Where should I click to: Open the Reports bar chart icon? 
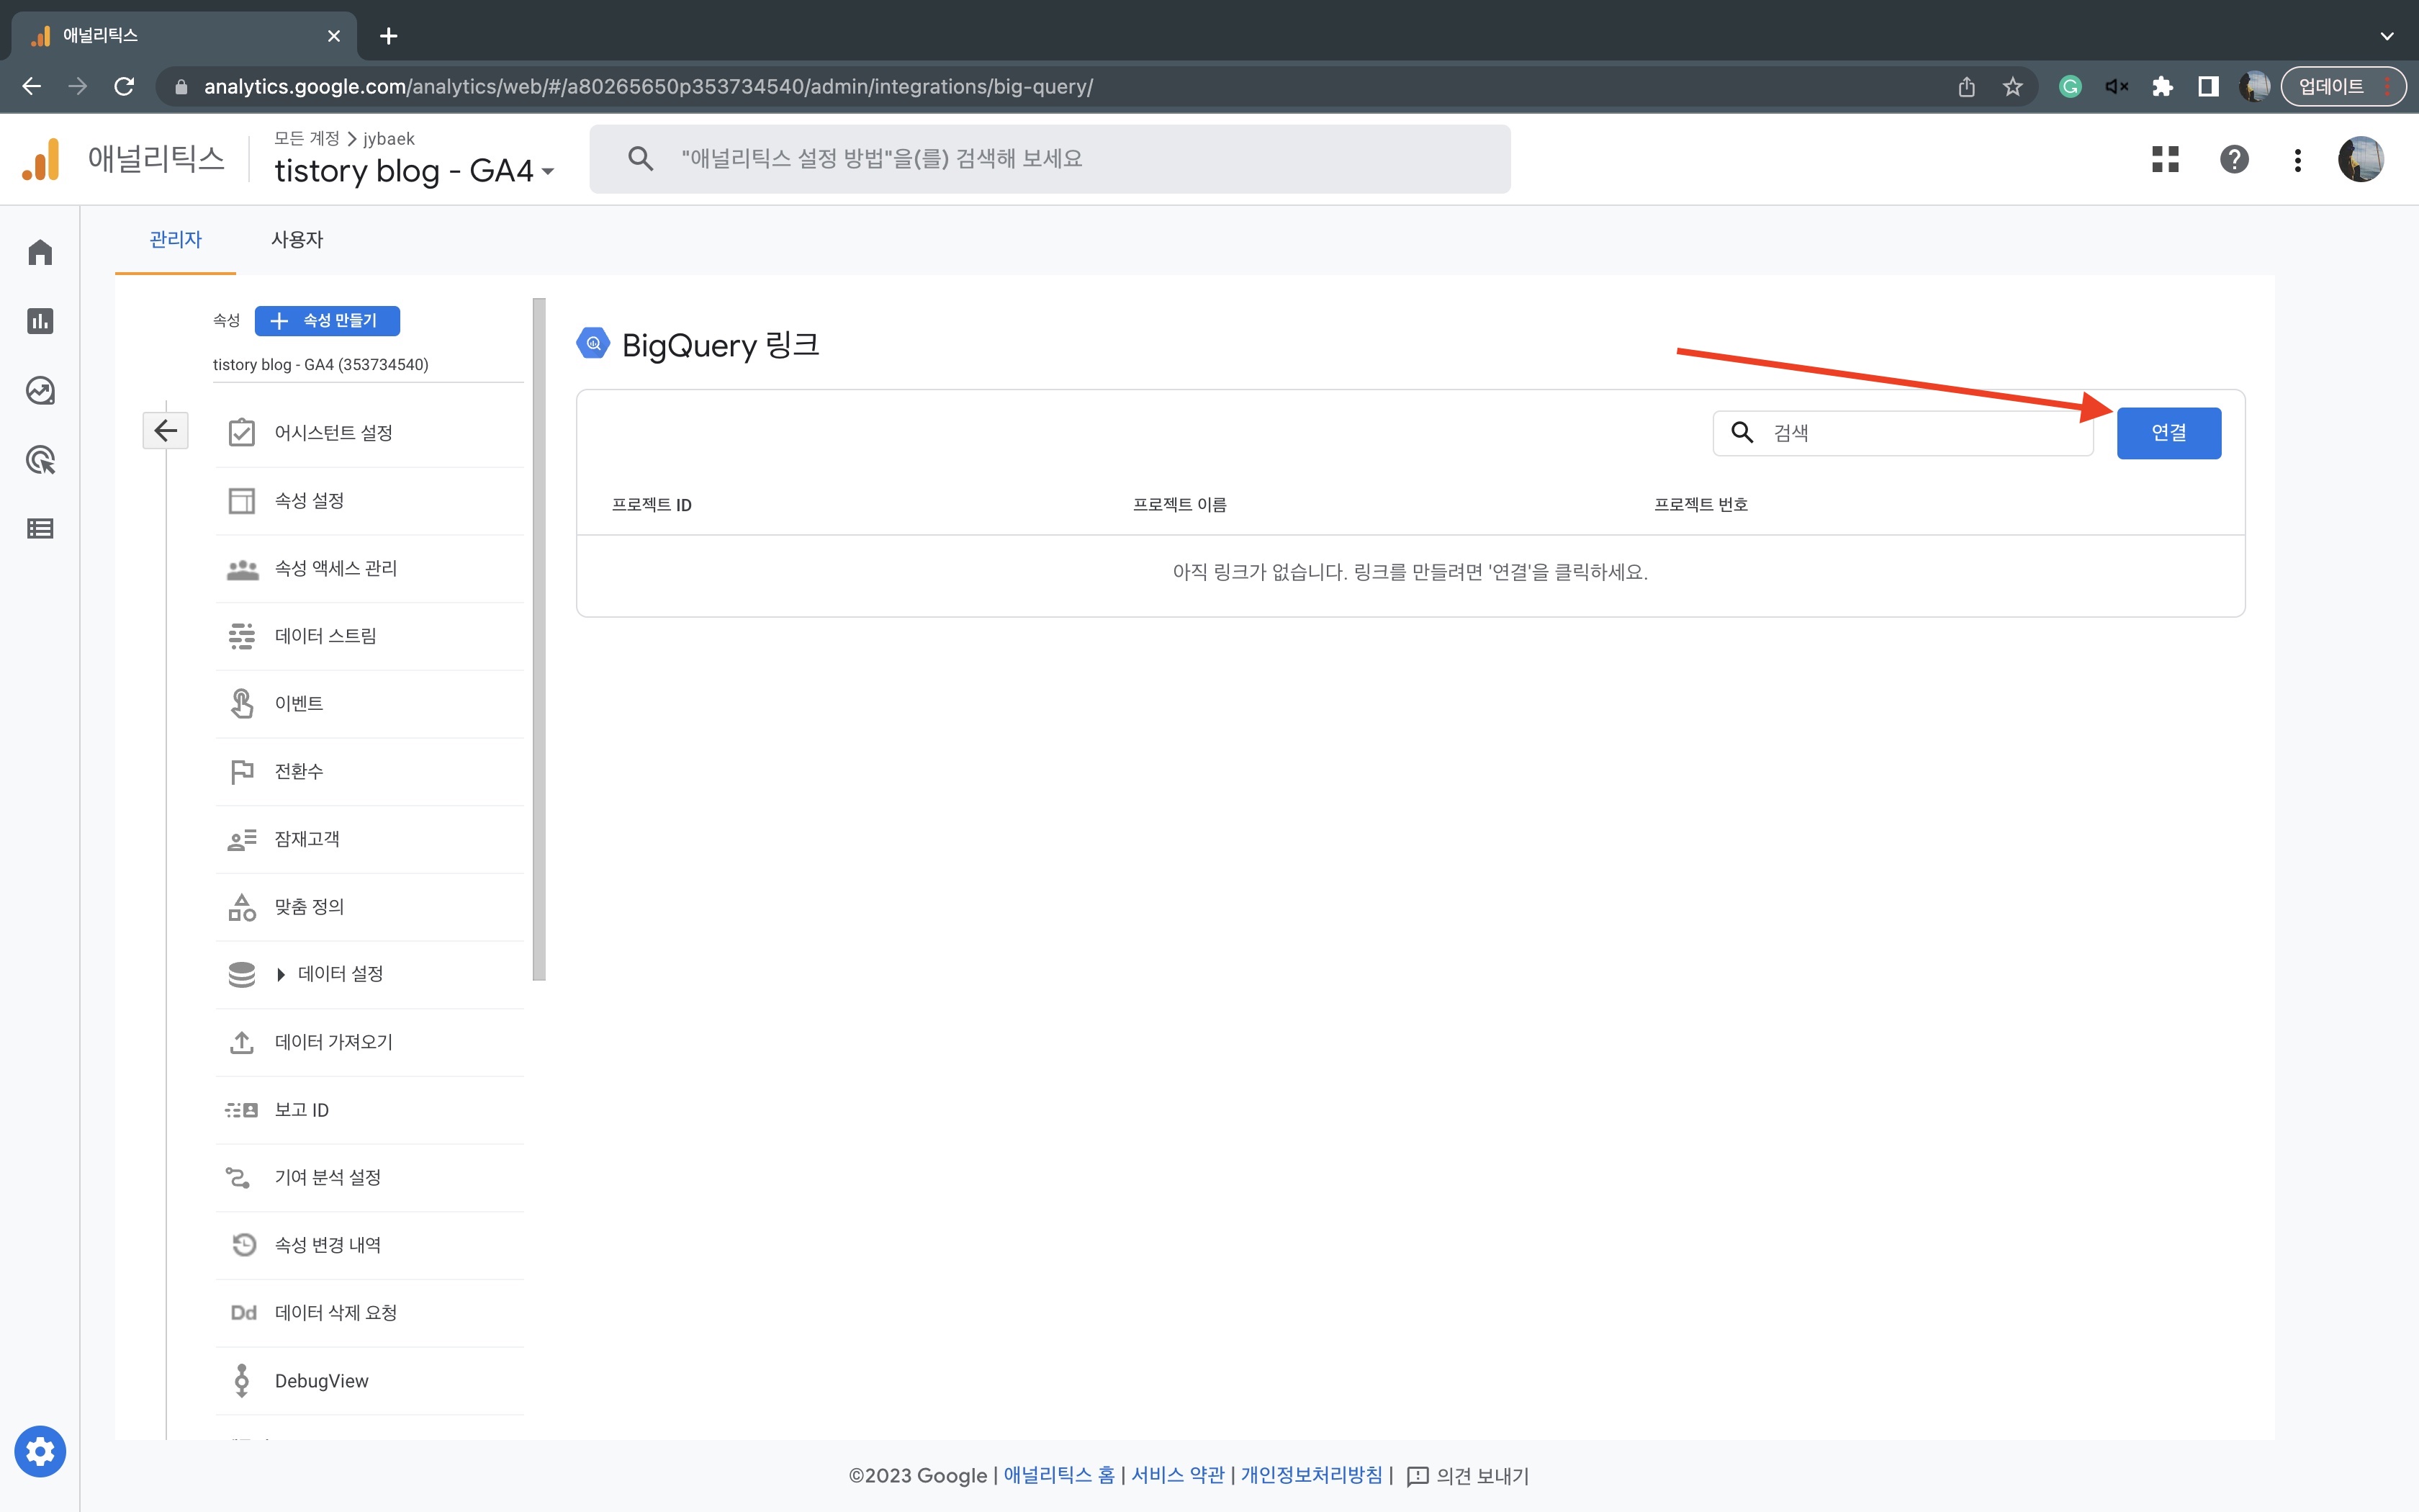point(40,321)
